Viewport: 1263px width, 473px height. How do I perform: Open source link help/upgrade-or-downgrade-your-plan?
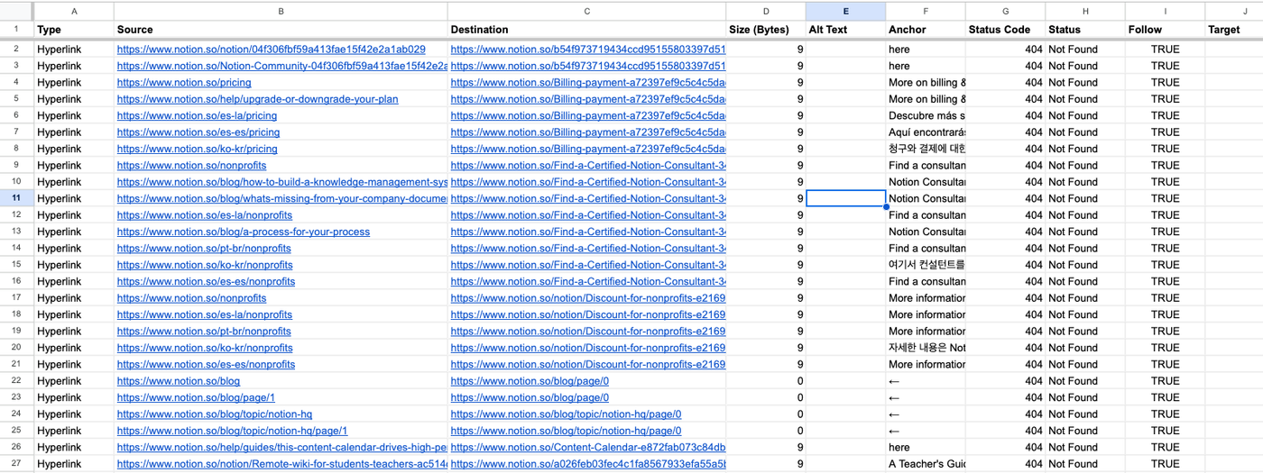257,99
